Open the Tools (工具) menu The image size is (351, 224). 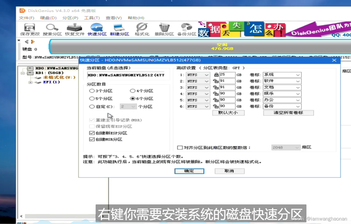click(x=92, y=18)
